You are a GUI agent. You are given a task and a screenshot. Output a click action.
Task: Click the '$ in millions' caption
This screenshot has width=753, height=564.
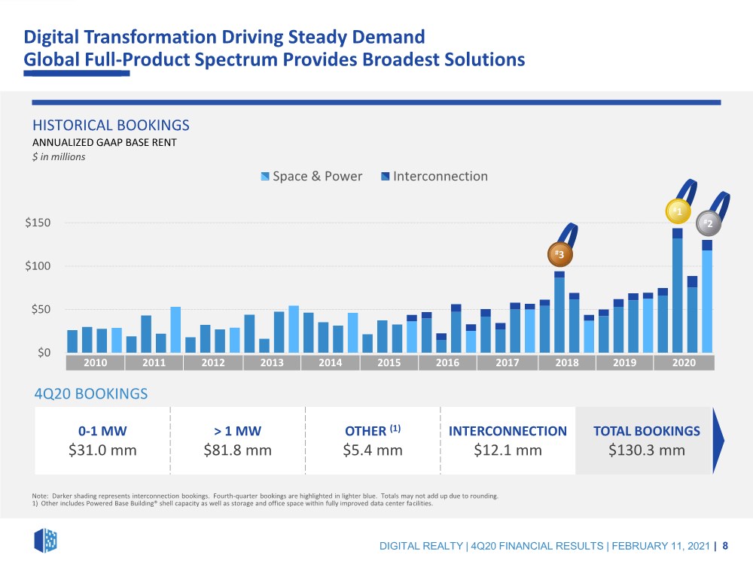pyautogui.click(x=59, y=157)
